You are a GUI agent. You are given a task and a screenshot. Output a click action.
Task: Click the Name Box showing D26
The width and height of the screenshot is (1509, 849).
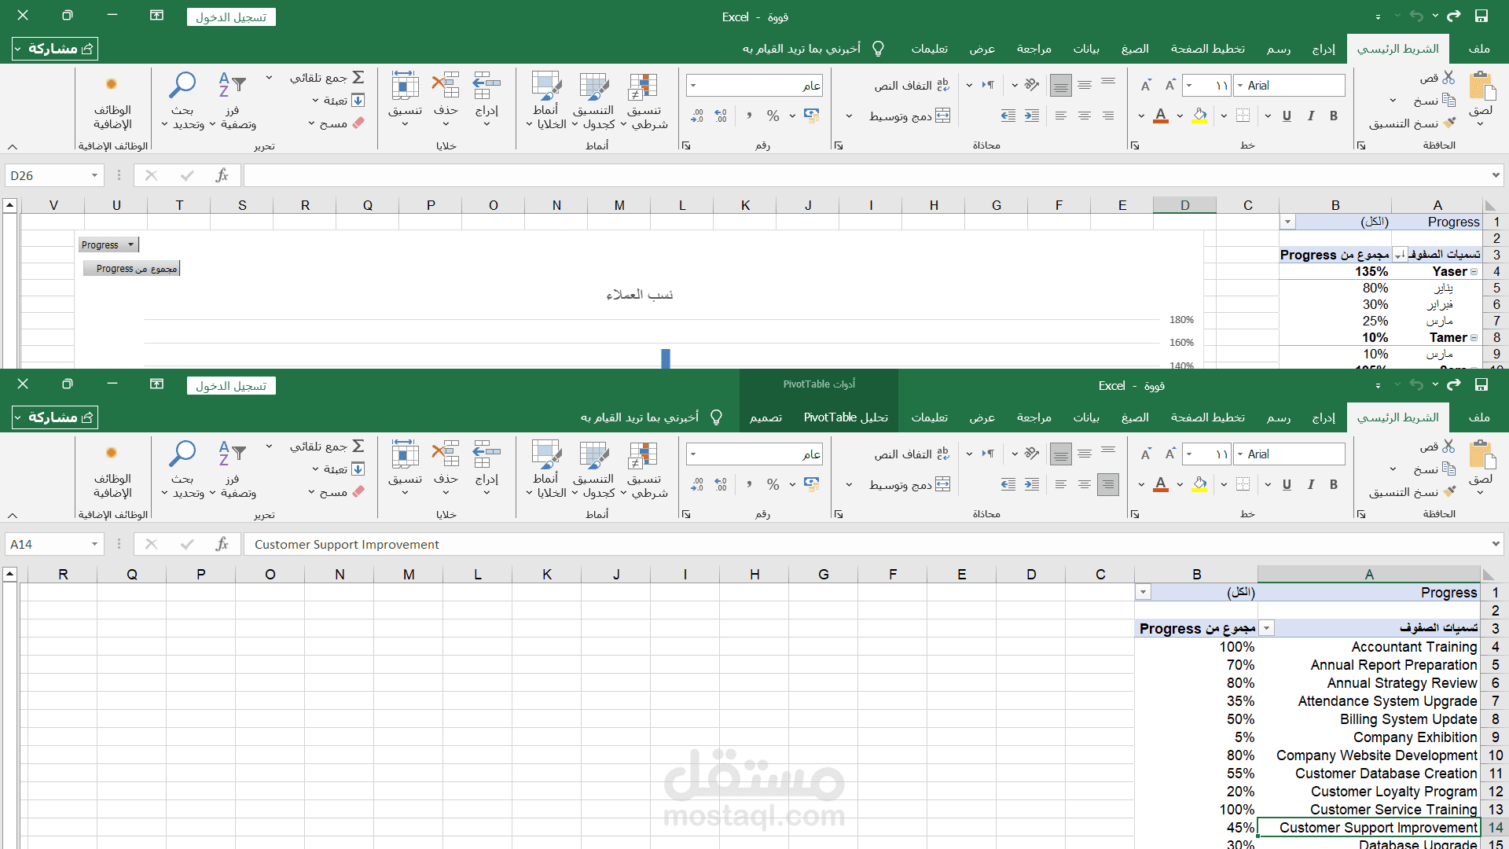(x=47, y=175)
